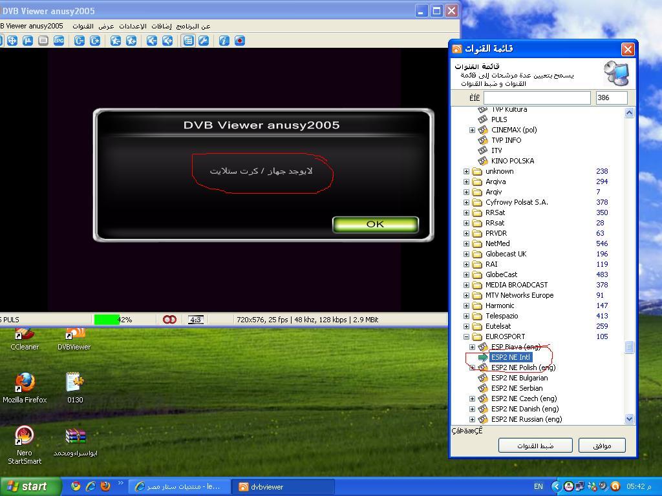Viewport: 662px width, 496px height.
Task: Click the stereo audio mode status icon
Action: (169, 320)
